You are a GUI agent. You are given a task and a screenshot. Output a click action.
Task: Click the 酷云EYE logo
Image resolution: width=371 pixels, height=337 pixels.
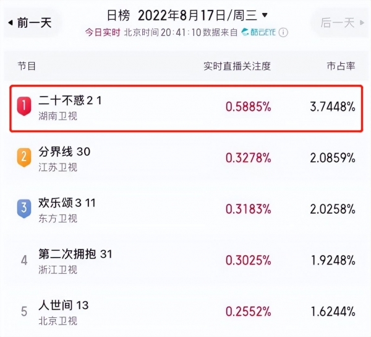point(258,32)
